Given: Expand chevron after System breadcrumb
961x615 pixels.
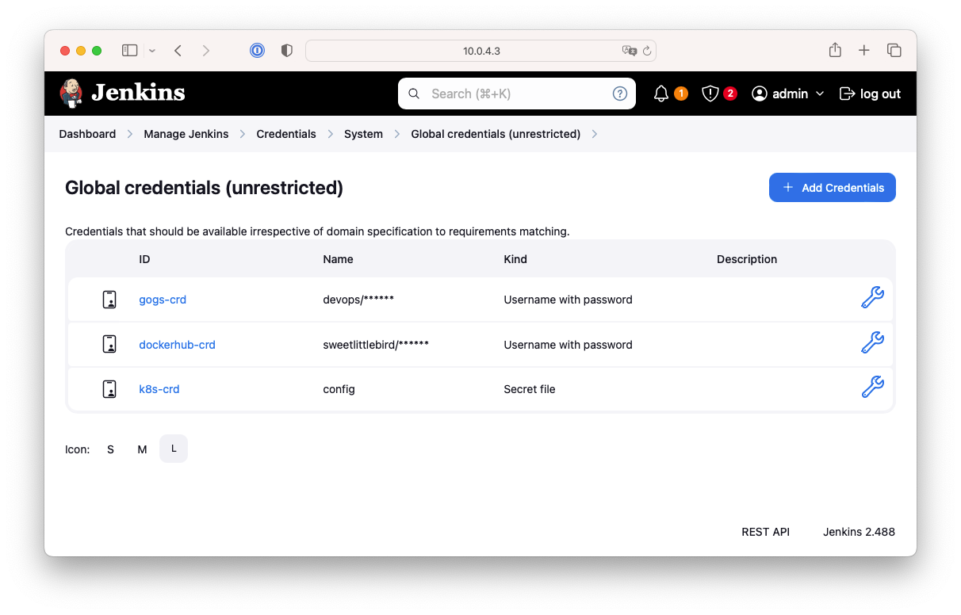Looking at the screenshot, I should point(397,134).
